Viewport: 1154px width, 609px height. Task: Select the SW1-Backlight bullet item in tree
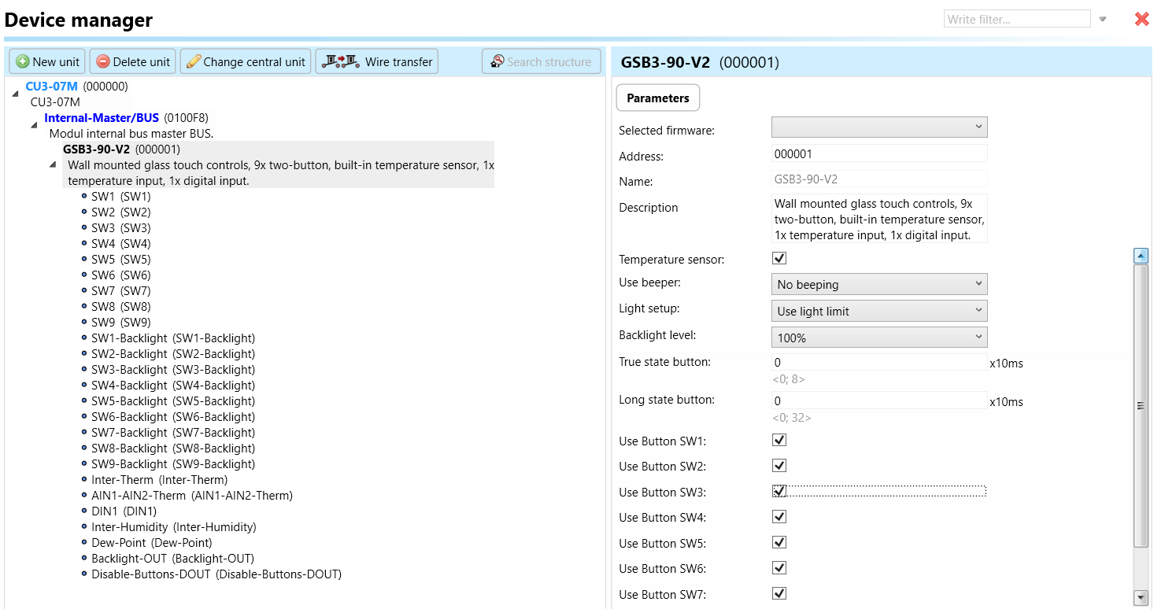pos(173,338)
